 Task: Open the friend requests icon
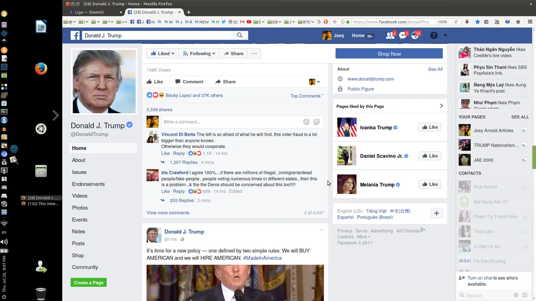pos(390,36)
